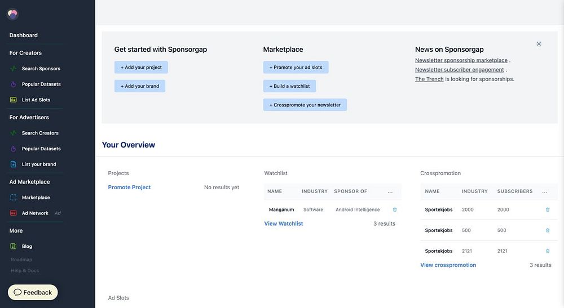This screenshot has width=564, height=308.
Task: Open the Dashboard menu item
Action: [24, 35]
